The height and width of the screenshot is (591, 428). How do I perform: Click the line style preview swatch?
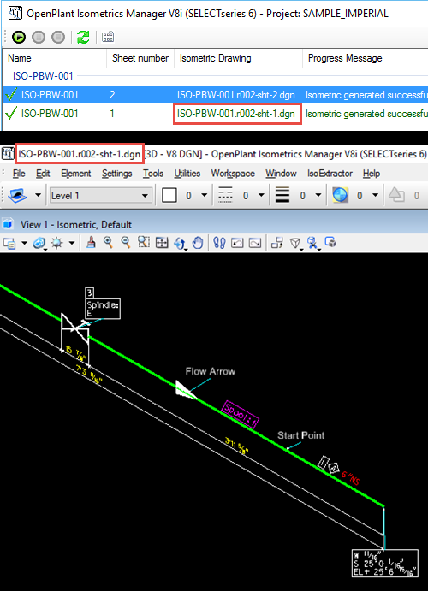tap(225, 195)
